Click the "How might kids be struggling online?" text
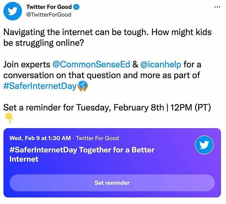Screen dimensions: 226x204 [181, 33]
